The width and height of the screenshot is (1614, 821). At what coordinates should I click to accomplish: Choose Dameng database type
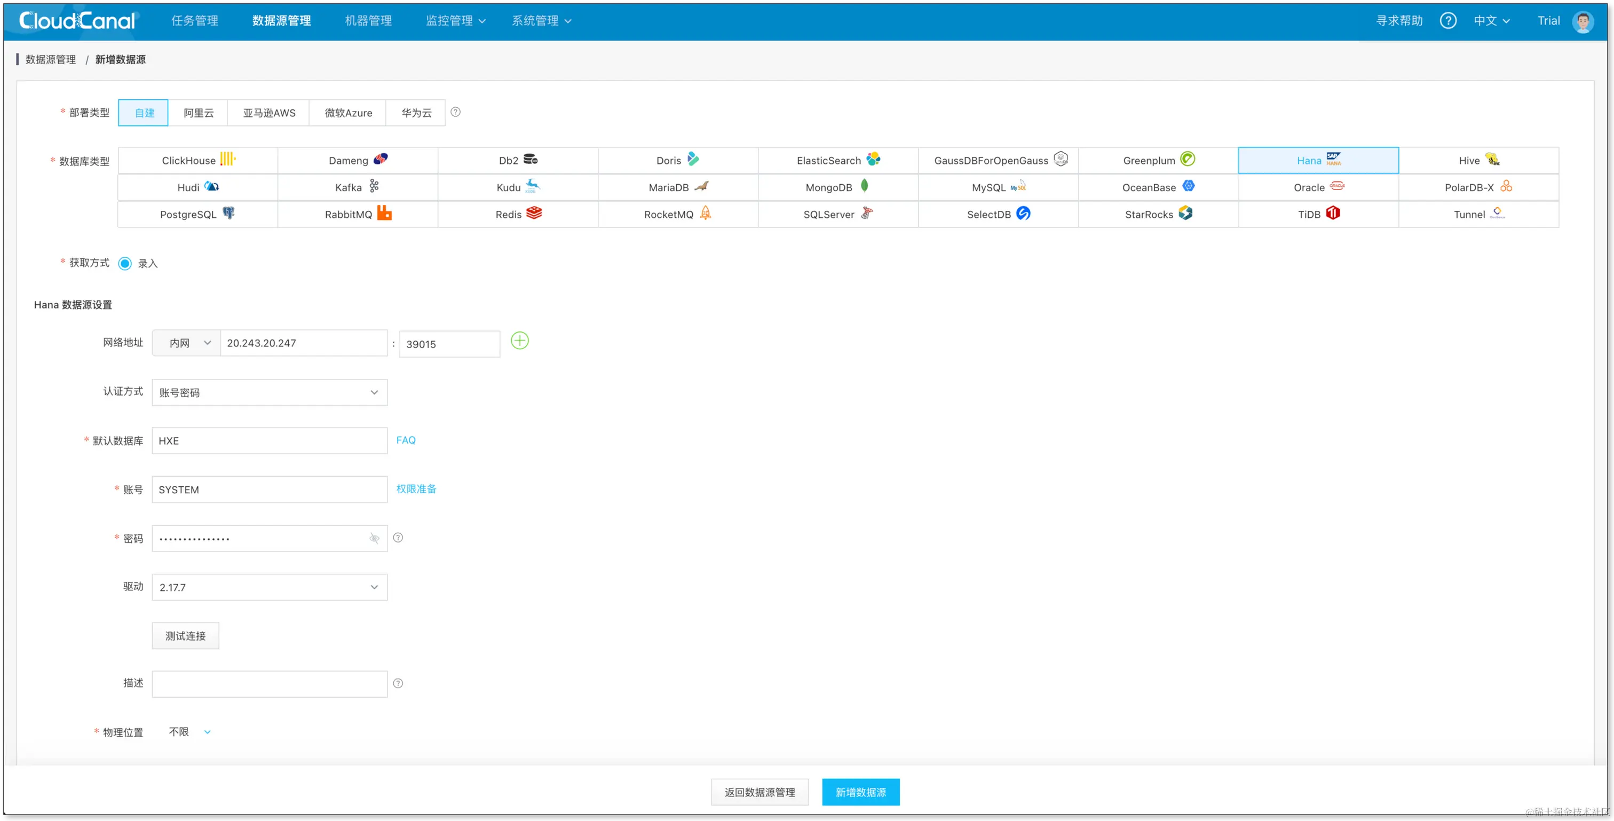click(358, 161)
